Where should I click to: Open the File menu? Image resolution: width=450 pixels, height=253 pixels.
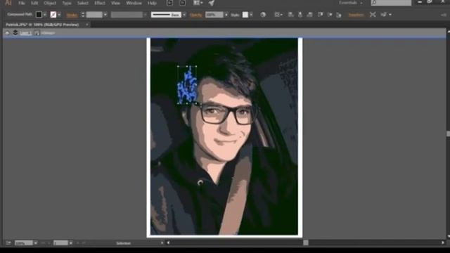[x=22, y=3]
